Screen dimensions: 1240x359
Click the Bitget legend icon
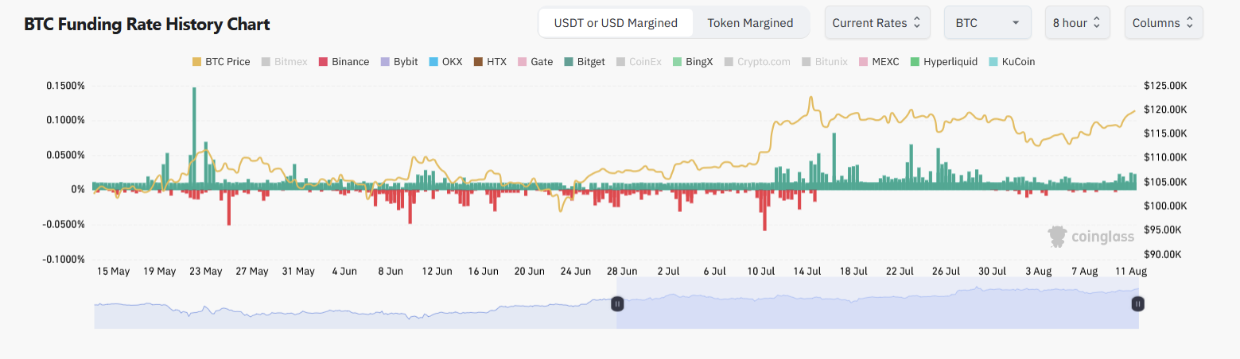click(569, 62)
